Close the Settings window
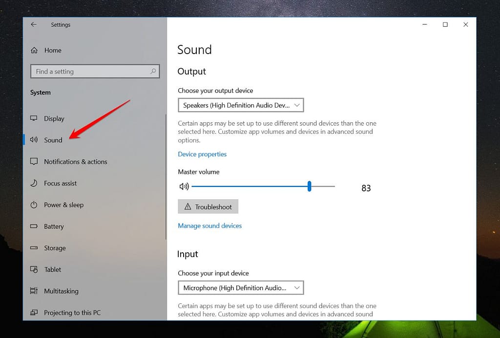This screenshot has height=338, width=500. (465, 24)
